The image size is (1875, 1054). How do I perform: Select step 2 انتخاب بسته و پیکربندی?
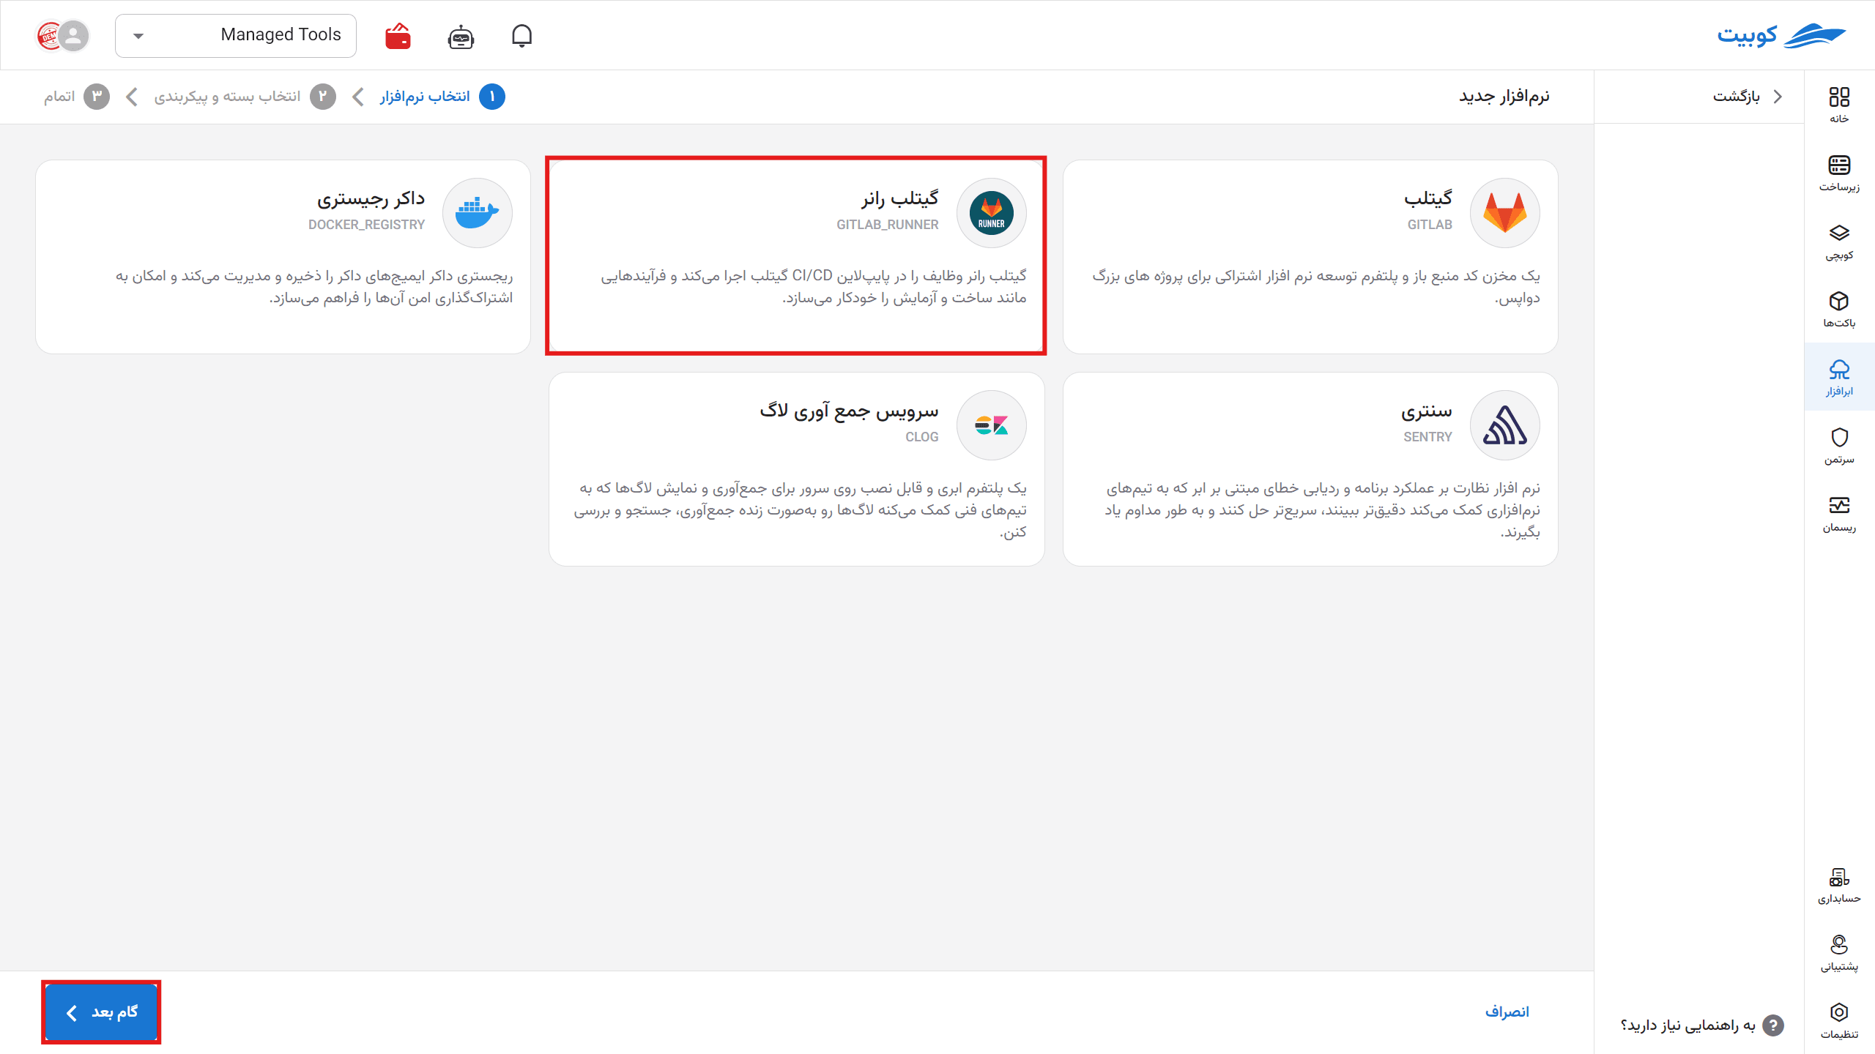point(245,97)
